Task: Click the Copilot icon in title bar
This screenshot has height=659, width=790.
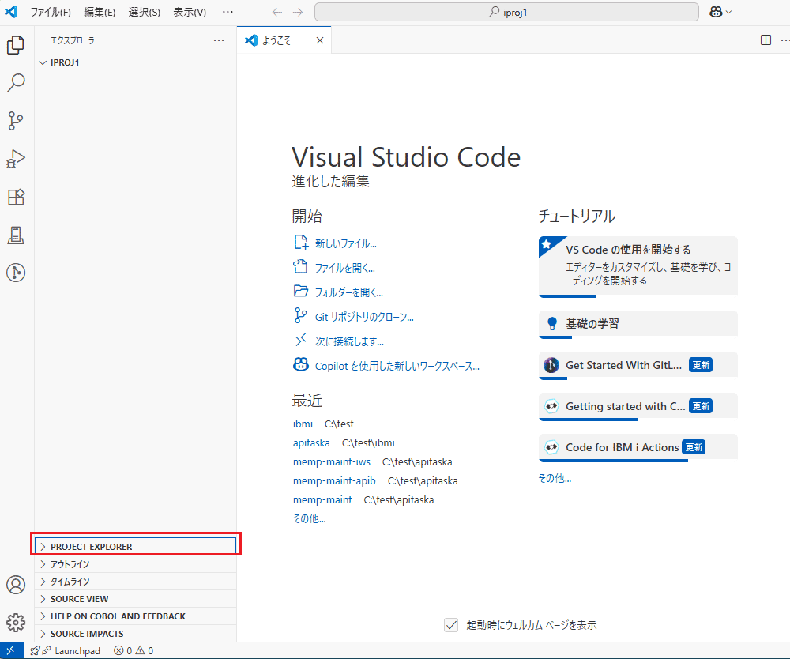Action: point(716,12)
